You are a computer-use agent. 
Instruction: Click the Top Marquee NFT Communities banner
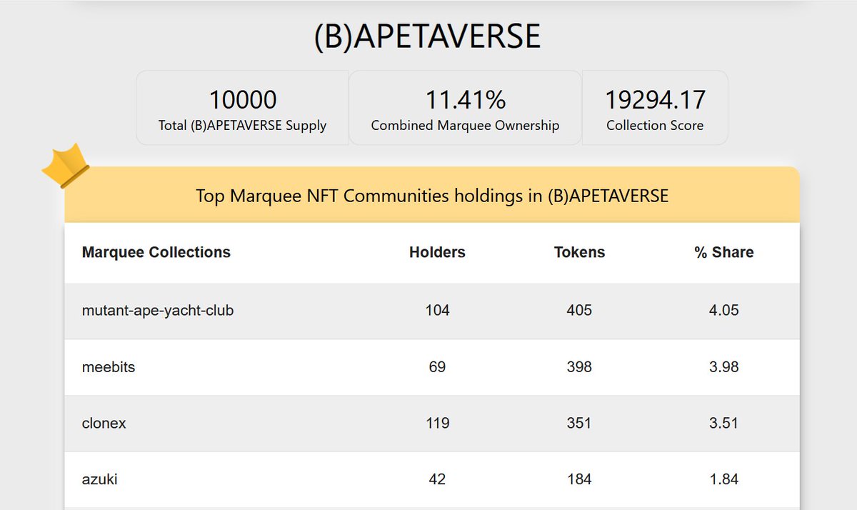tap(432, 195)
